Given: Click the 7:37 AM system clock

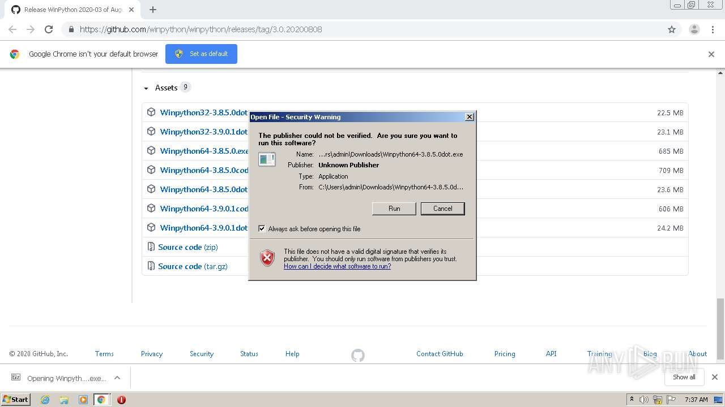Looking at the screenshot, I should tap(696, 400).
